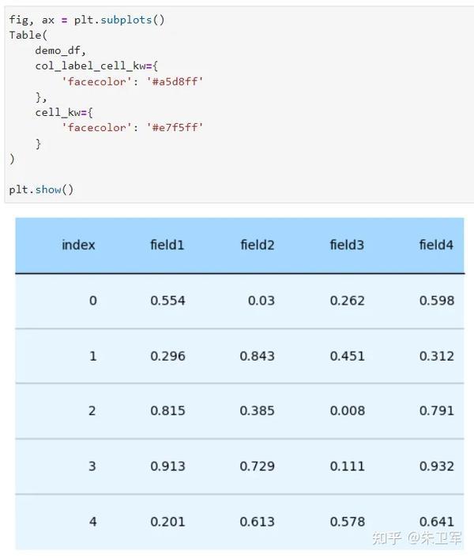This screenshot has height=558, width=474.
Task: Click the field4 header label
Action: (436, 245)
